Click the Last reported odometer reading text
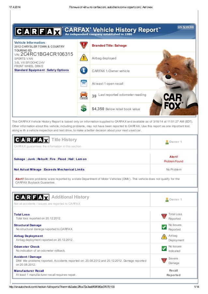 [122, 95]
